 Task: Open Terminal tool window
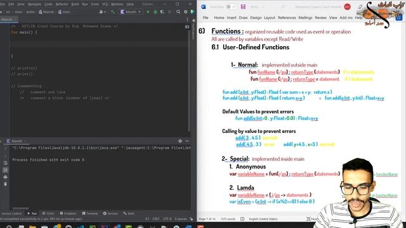point(90,213)
